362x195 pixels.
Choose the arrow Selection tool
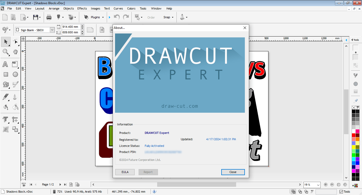pyautogui.click(x=6, y=42)
